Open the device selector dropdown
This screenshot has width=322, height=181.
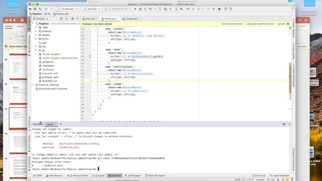(x=67, y=9)
